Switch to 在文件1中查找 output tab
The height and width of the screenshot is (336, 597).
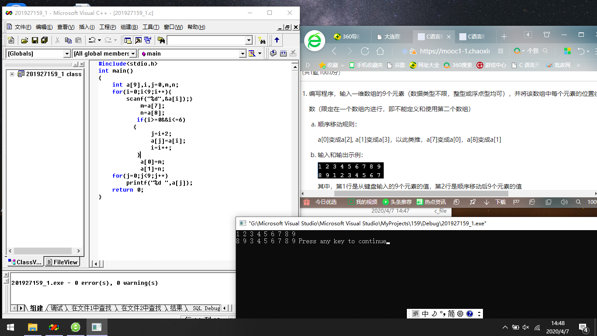click(91, 308)
